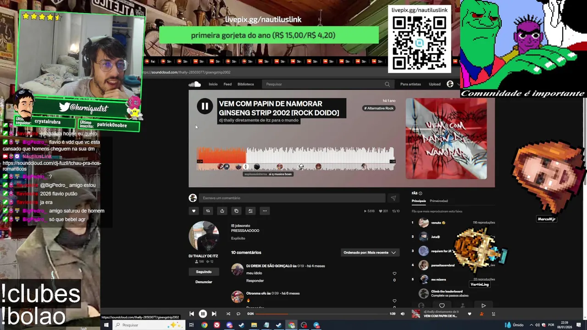Open Telegram from the taskbar

316,325
